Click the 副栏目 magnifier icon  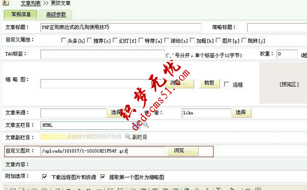pyautogui.click(x=128, y=137)
